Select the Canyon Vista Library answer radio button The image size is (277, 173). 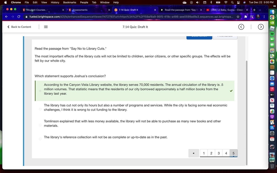[x=40, y=91]
